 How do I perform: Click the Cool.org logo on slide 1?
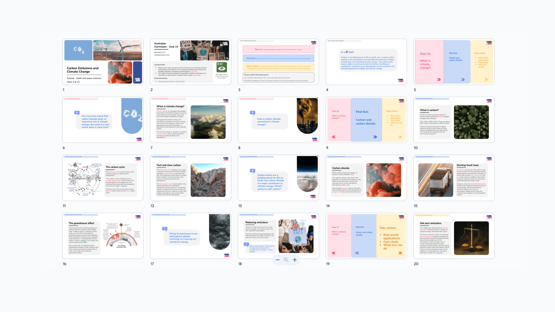[137, 80]
